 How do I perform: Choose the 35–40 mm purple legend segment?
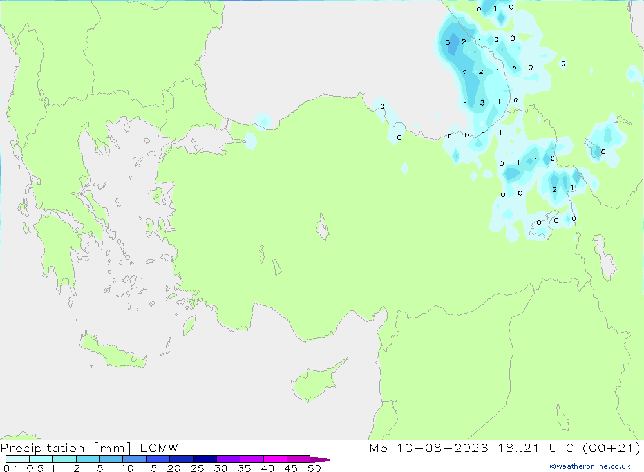click(251, 459)
